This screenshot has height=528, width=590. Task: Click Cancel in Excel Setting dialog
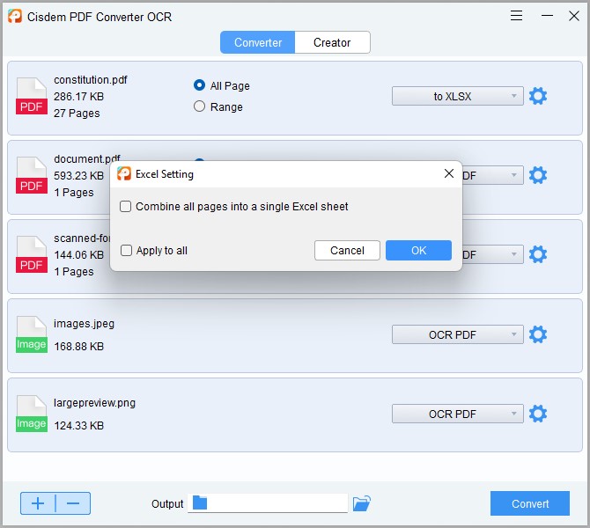pos(347,251)
